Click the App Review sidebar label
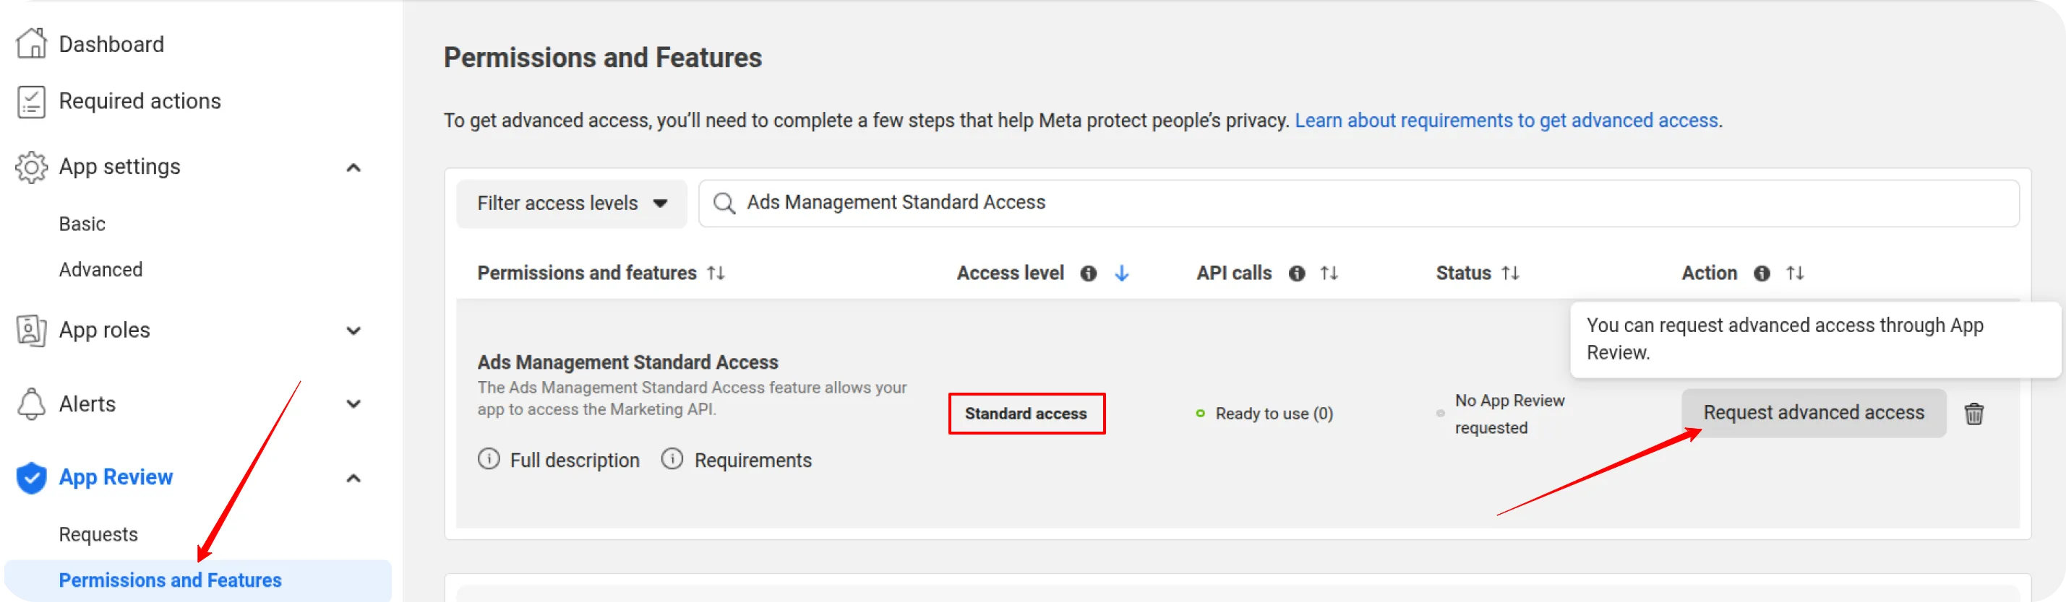The width and height of the screenshot is (2066, 602). [116, 477]
